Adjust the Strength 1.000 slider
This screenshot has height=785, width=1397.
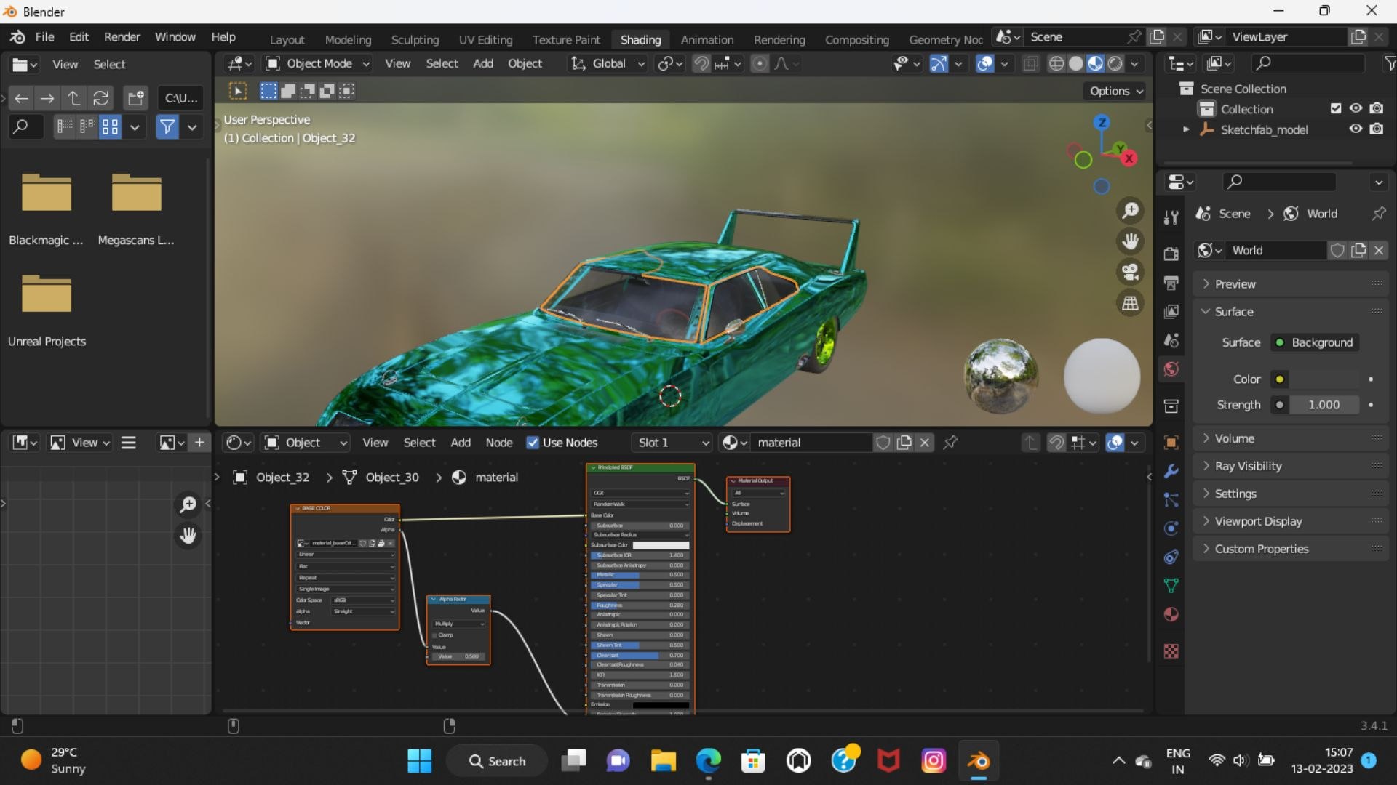click(1324, 405)
